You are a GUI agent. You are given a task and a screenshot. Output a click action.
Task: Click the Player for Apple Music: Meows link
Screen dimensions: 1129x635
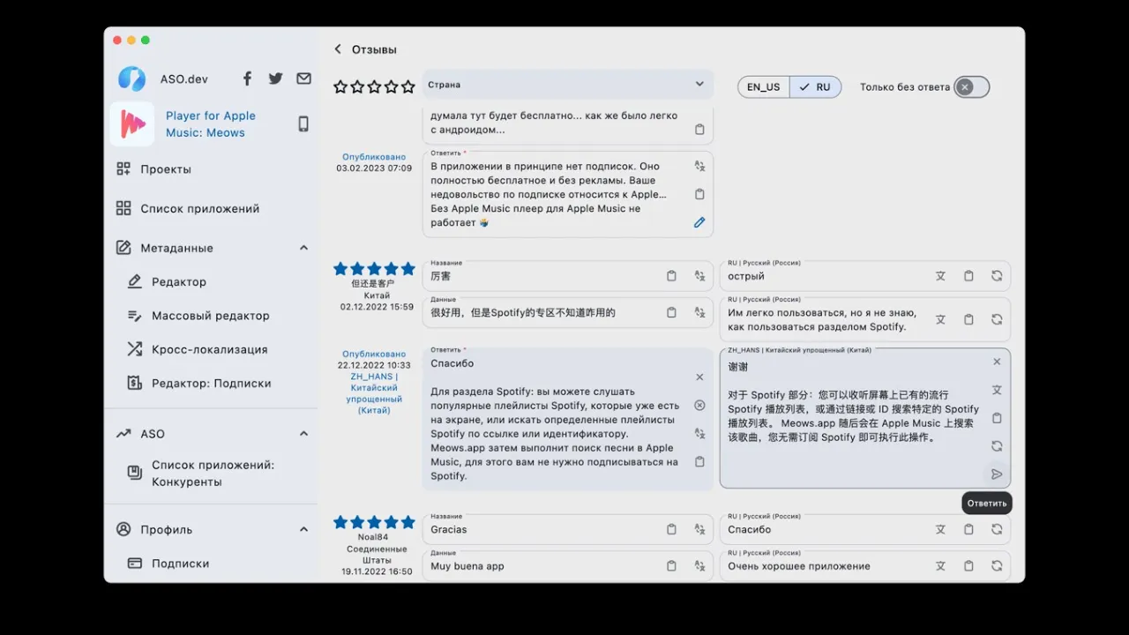211,124
